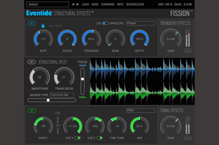The height and width of the screenshot is (145, 219).
Task: Click the next preset right arrow
Action: point(78,4)
